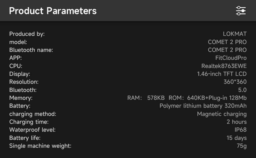256x158 pixels.
Task: Select the Realtek8763EWE CPU text
Action: 224,66
